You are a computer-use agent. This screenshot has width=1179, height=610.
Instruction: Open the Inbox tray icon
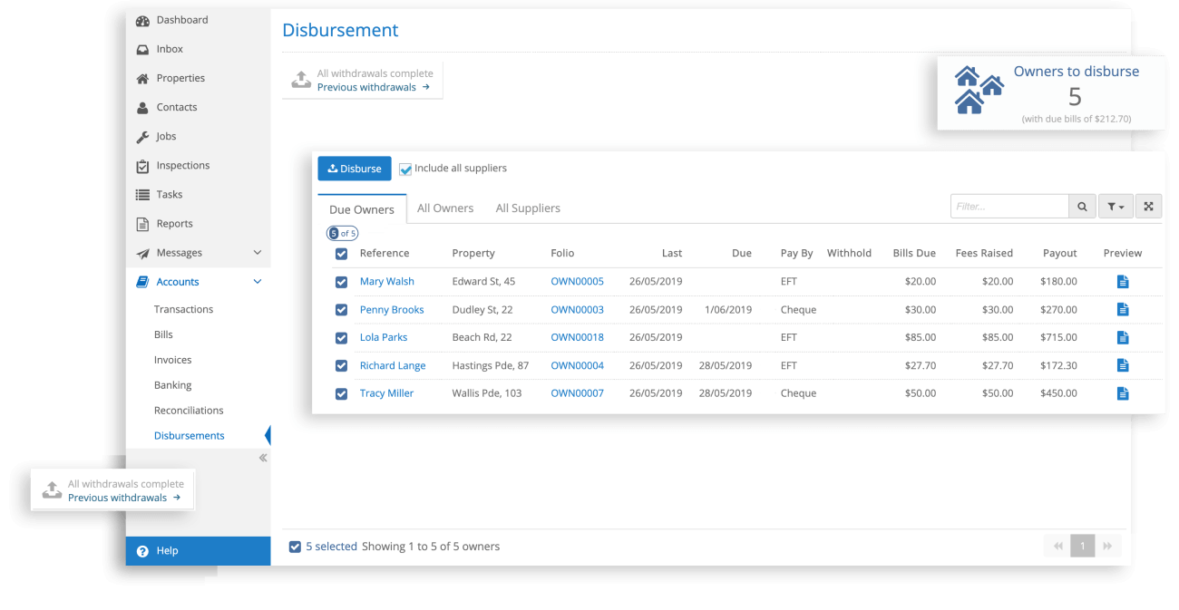pyautogui.click(x=142, y=50)
